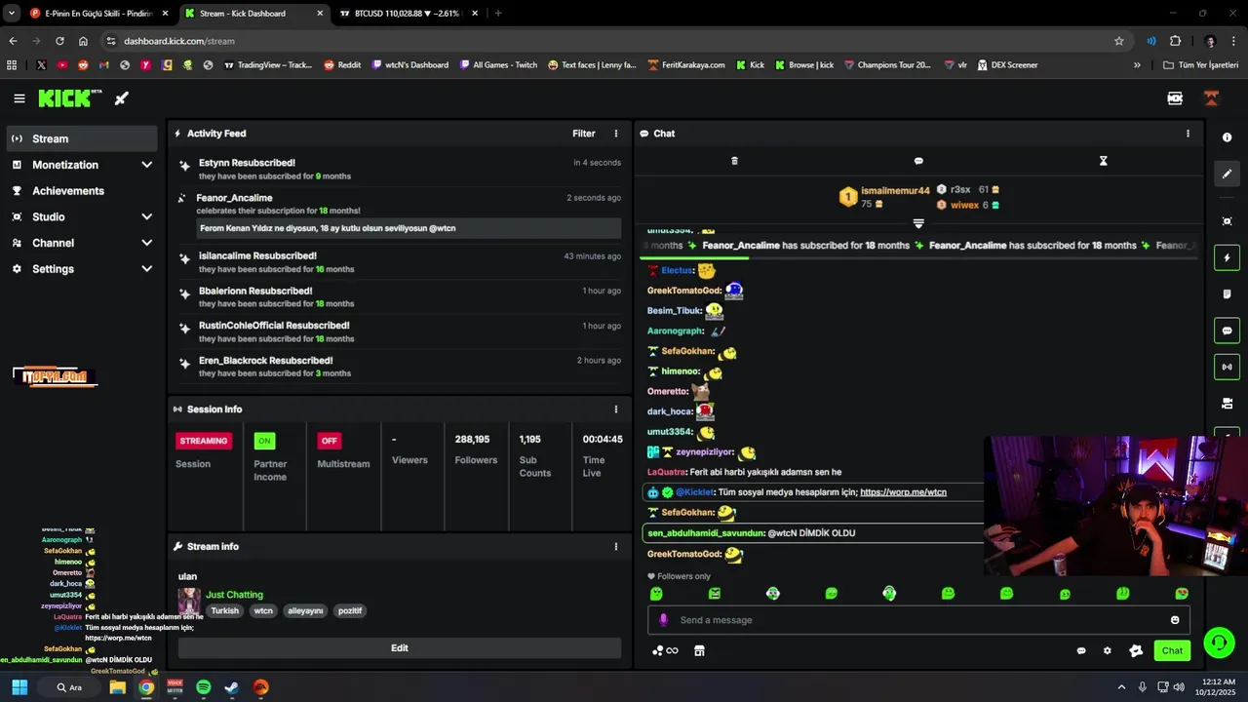Select Stream in left sidebar
This screenshot has height=702, width=1248.
pyautogui.click(x=81, y=138)
